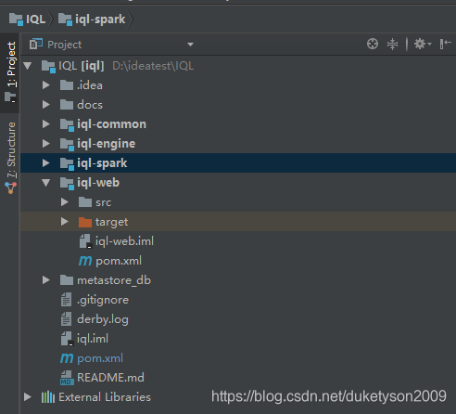Click the orange target folder icon

point(85,222)
